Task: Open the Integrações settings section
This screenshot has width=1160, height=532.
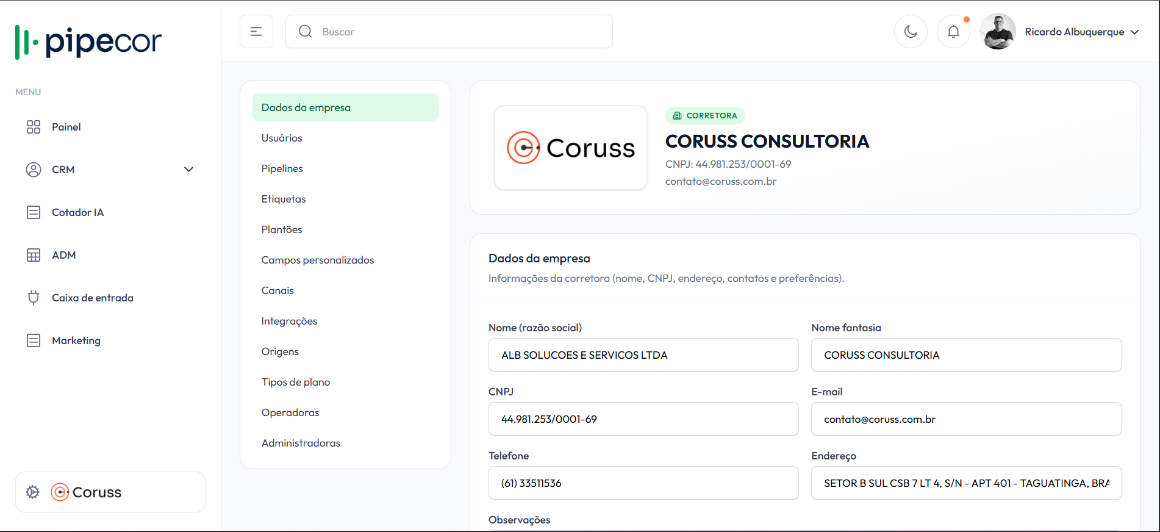Action: click(345, 321)
